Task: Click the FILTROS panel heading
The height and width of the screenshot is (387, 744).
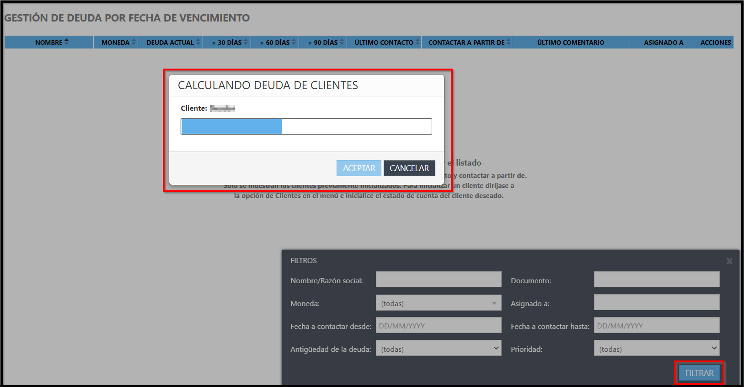Action: [x=304, y=261]
